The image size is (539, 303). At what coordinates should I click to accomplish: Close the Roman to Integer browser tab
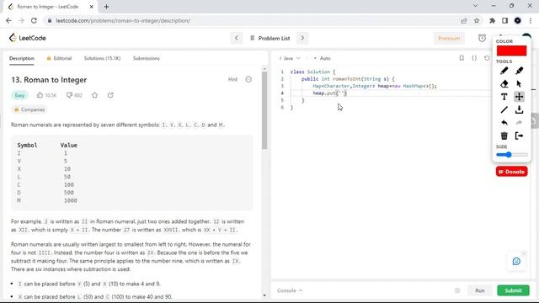tap(92, 7)
